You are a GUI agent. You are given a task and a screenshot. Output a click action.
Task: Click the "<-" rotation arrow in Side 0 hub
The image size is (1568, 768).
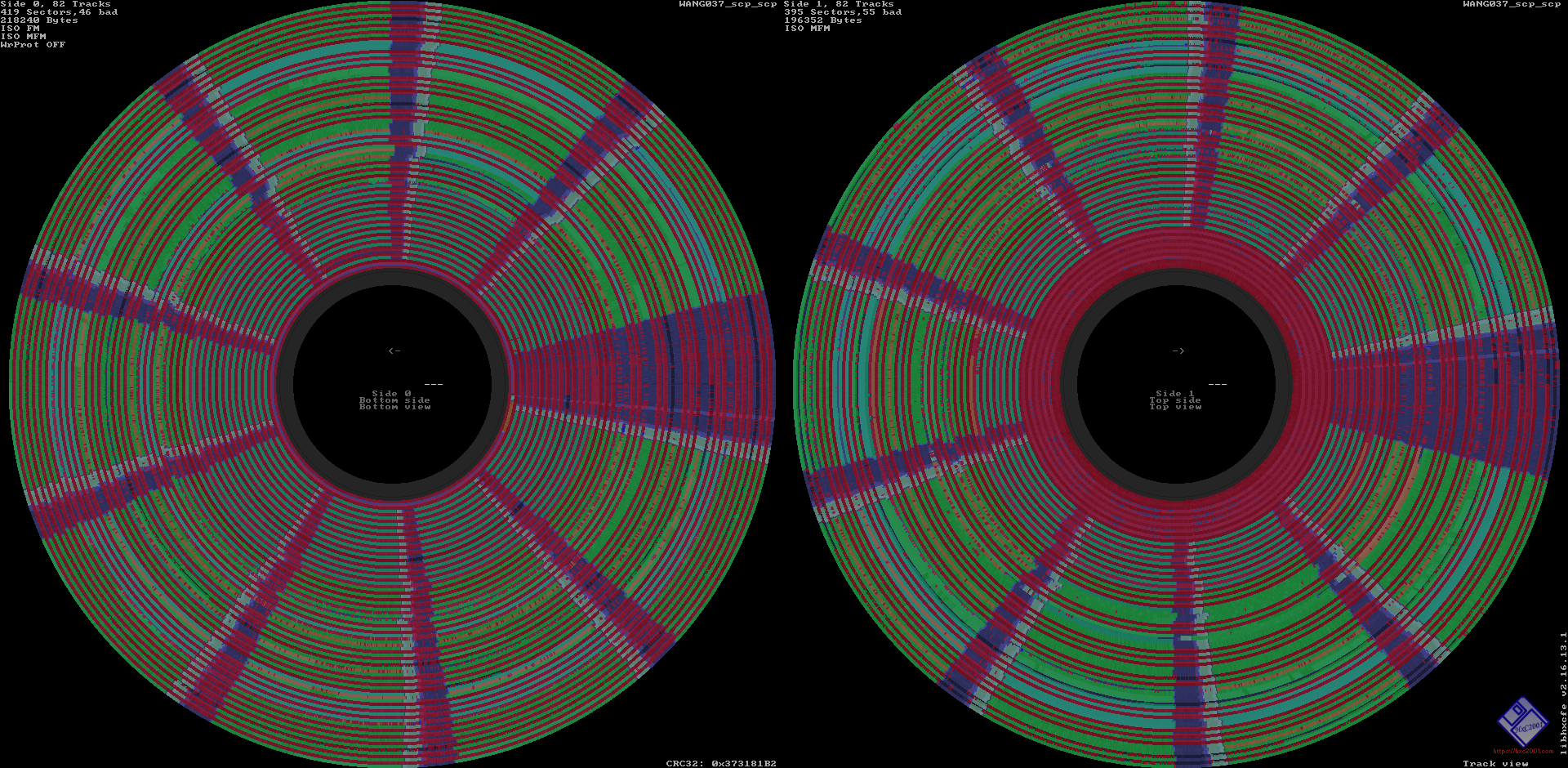(394, 351)
